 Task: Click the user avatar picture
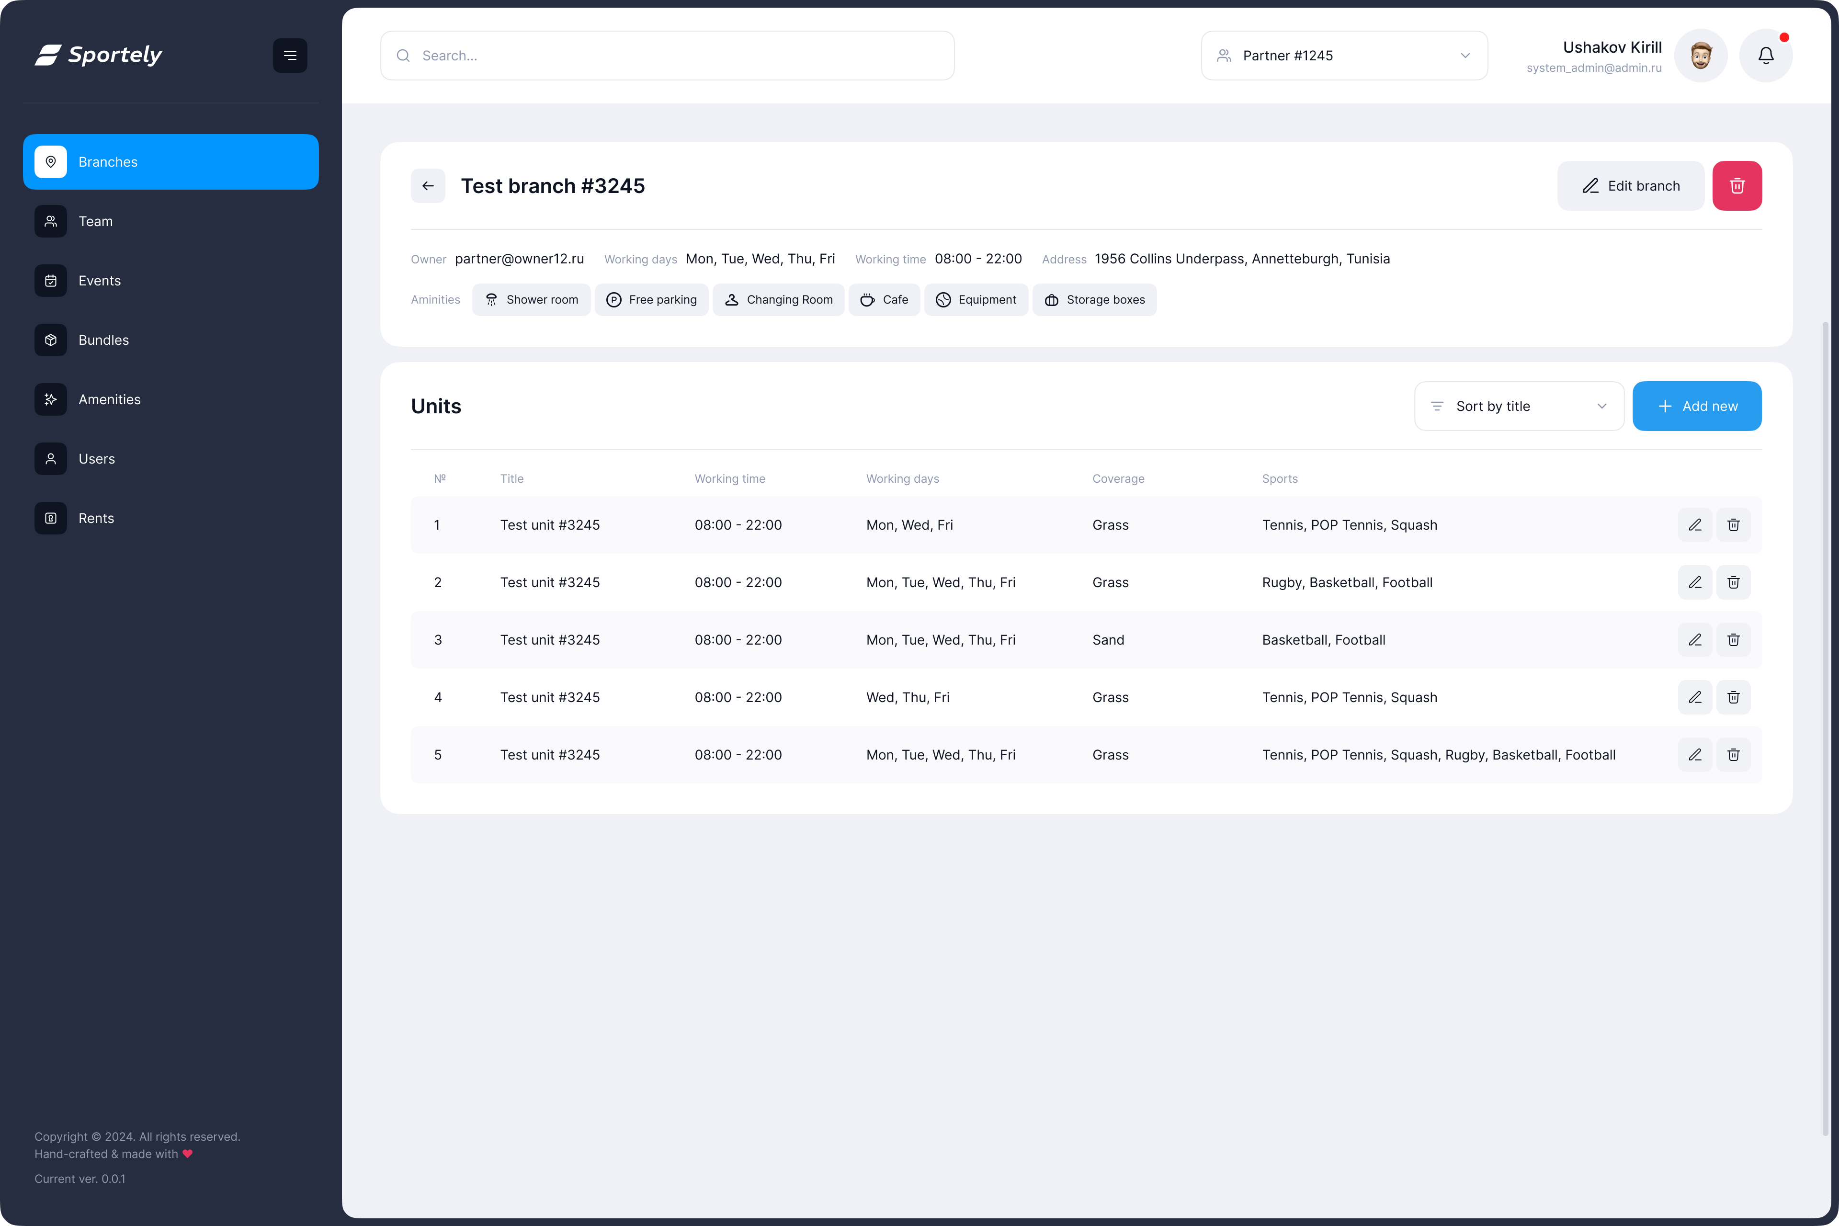[1700, 56]
